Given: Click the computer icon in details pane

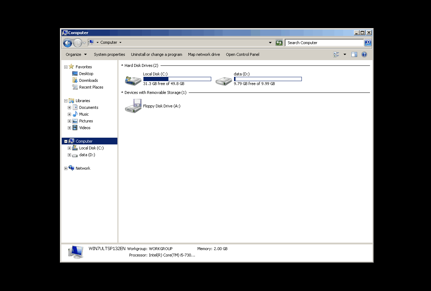Looking at the screenshot, I should 76,252.
